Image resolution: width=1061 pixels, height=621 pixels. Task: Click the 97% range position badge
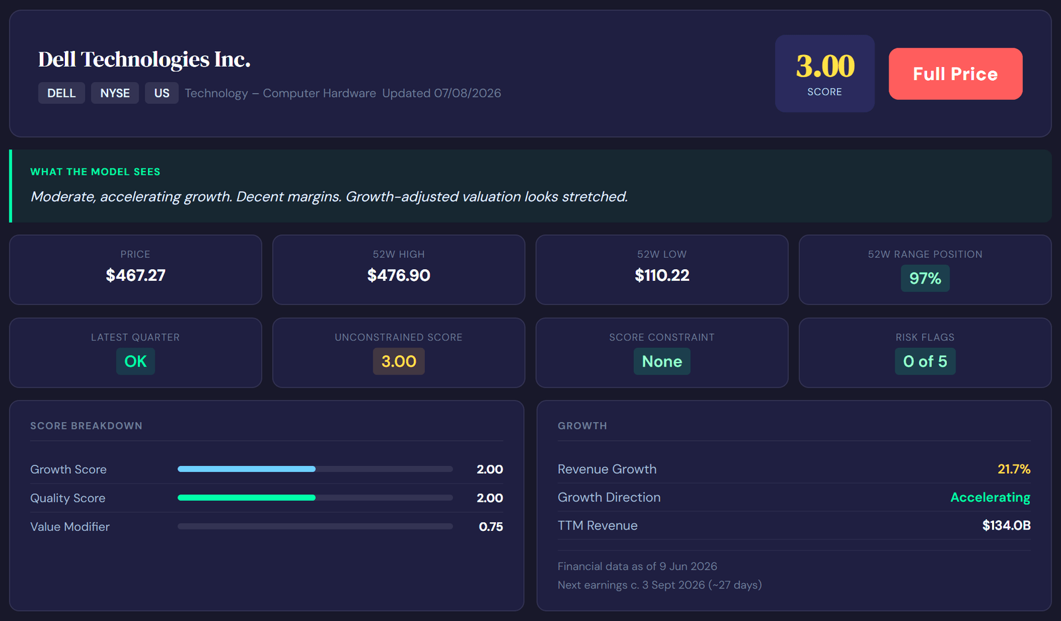tap(925, 278)
